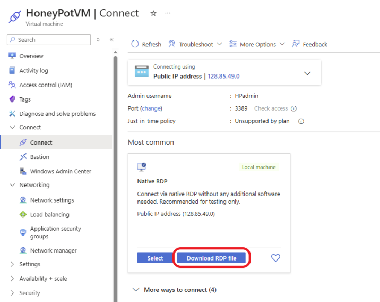Click the sidebar scroll up arrow
This screenshot has width=380, height=302.
coord(115,52)
